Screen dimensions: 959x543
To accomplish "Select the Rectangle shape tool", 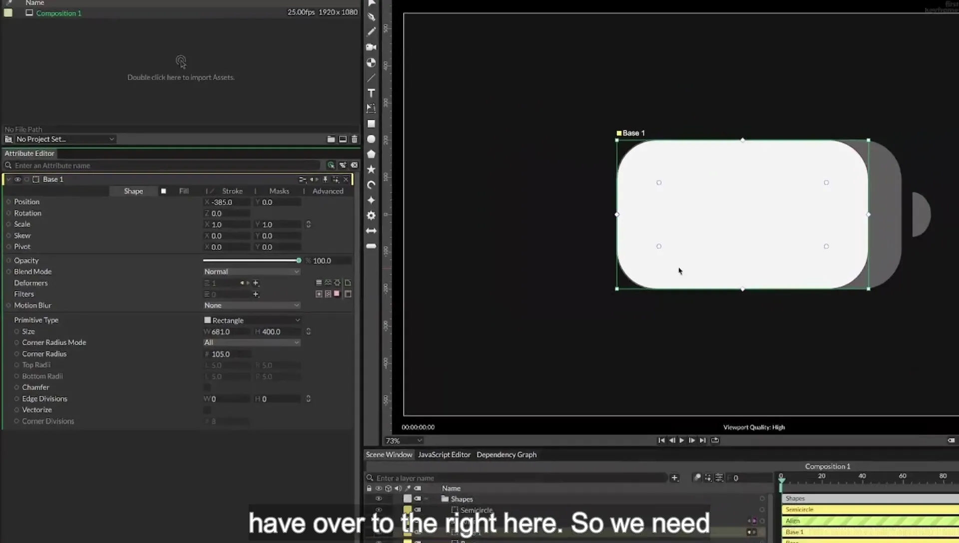I will coord(371,124).
